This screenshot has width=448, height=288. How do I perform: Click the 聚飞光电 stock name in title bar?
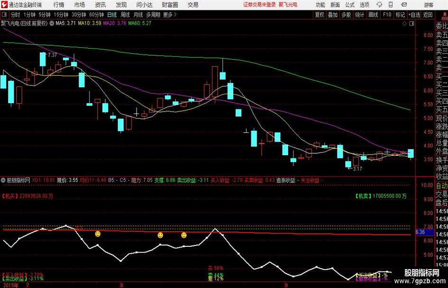point(288,5)
